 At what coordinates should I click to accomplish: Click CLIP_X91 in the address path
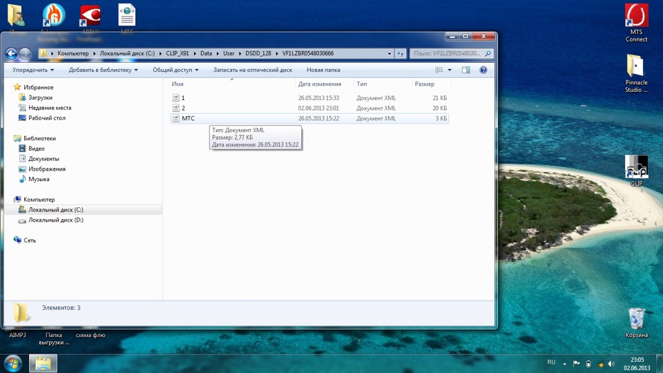click(x=177, y=53)
